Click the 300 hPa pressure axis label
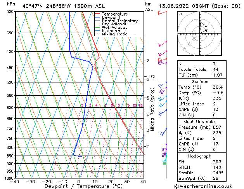This screenshot has width=244, height=189. [11, 12]
